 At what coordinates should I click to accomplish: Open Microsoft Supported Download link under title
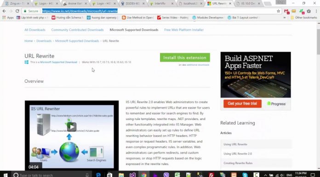(x=58, y=62)
